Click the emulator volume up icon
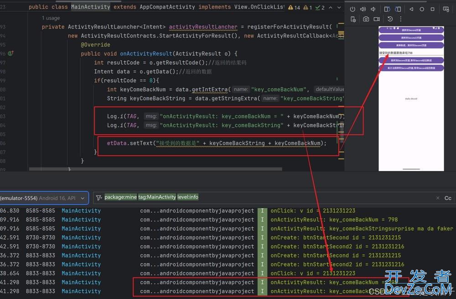This screenshot has height=299, width=456. pyautogui.click(x=363, y=9)
